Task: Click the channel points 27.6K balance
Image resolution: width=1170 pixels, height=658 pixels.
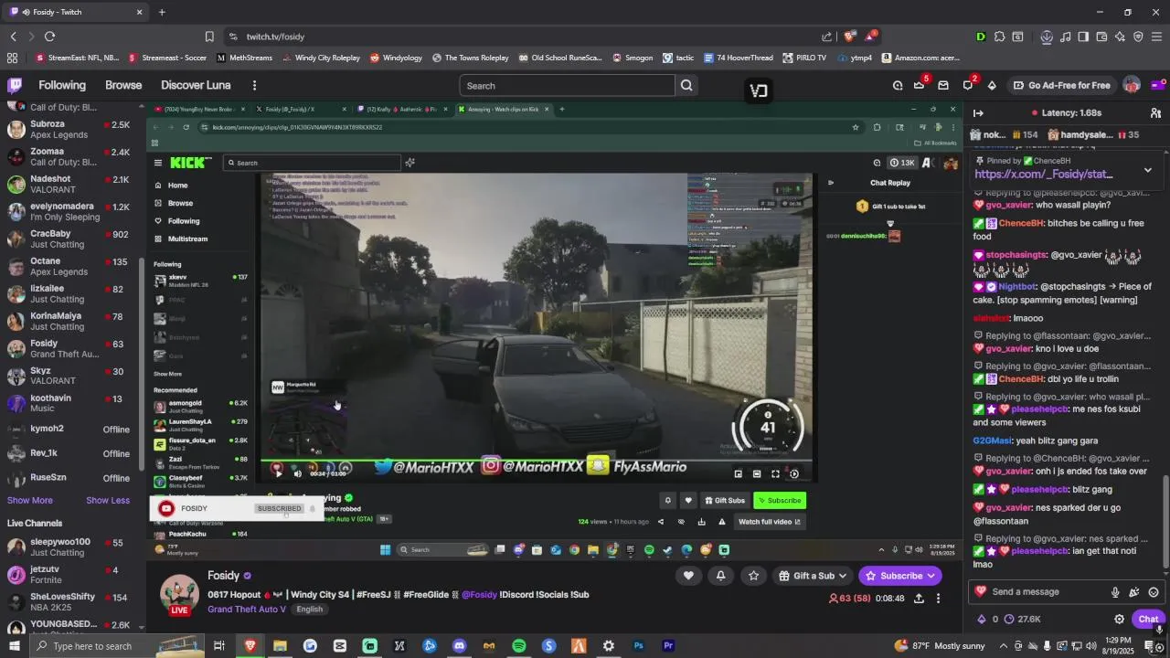Action: pos(1022,619)
